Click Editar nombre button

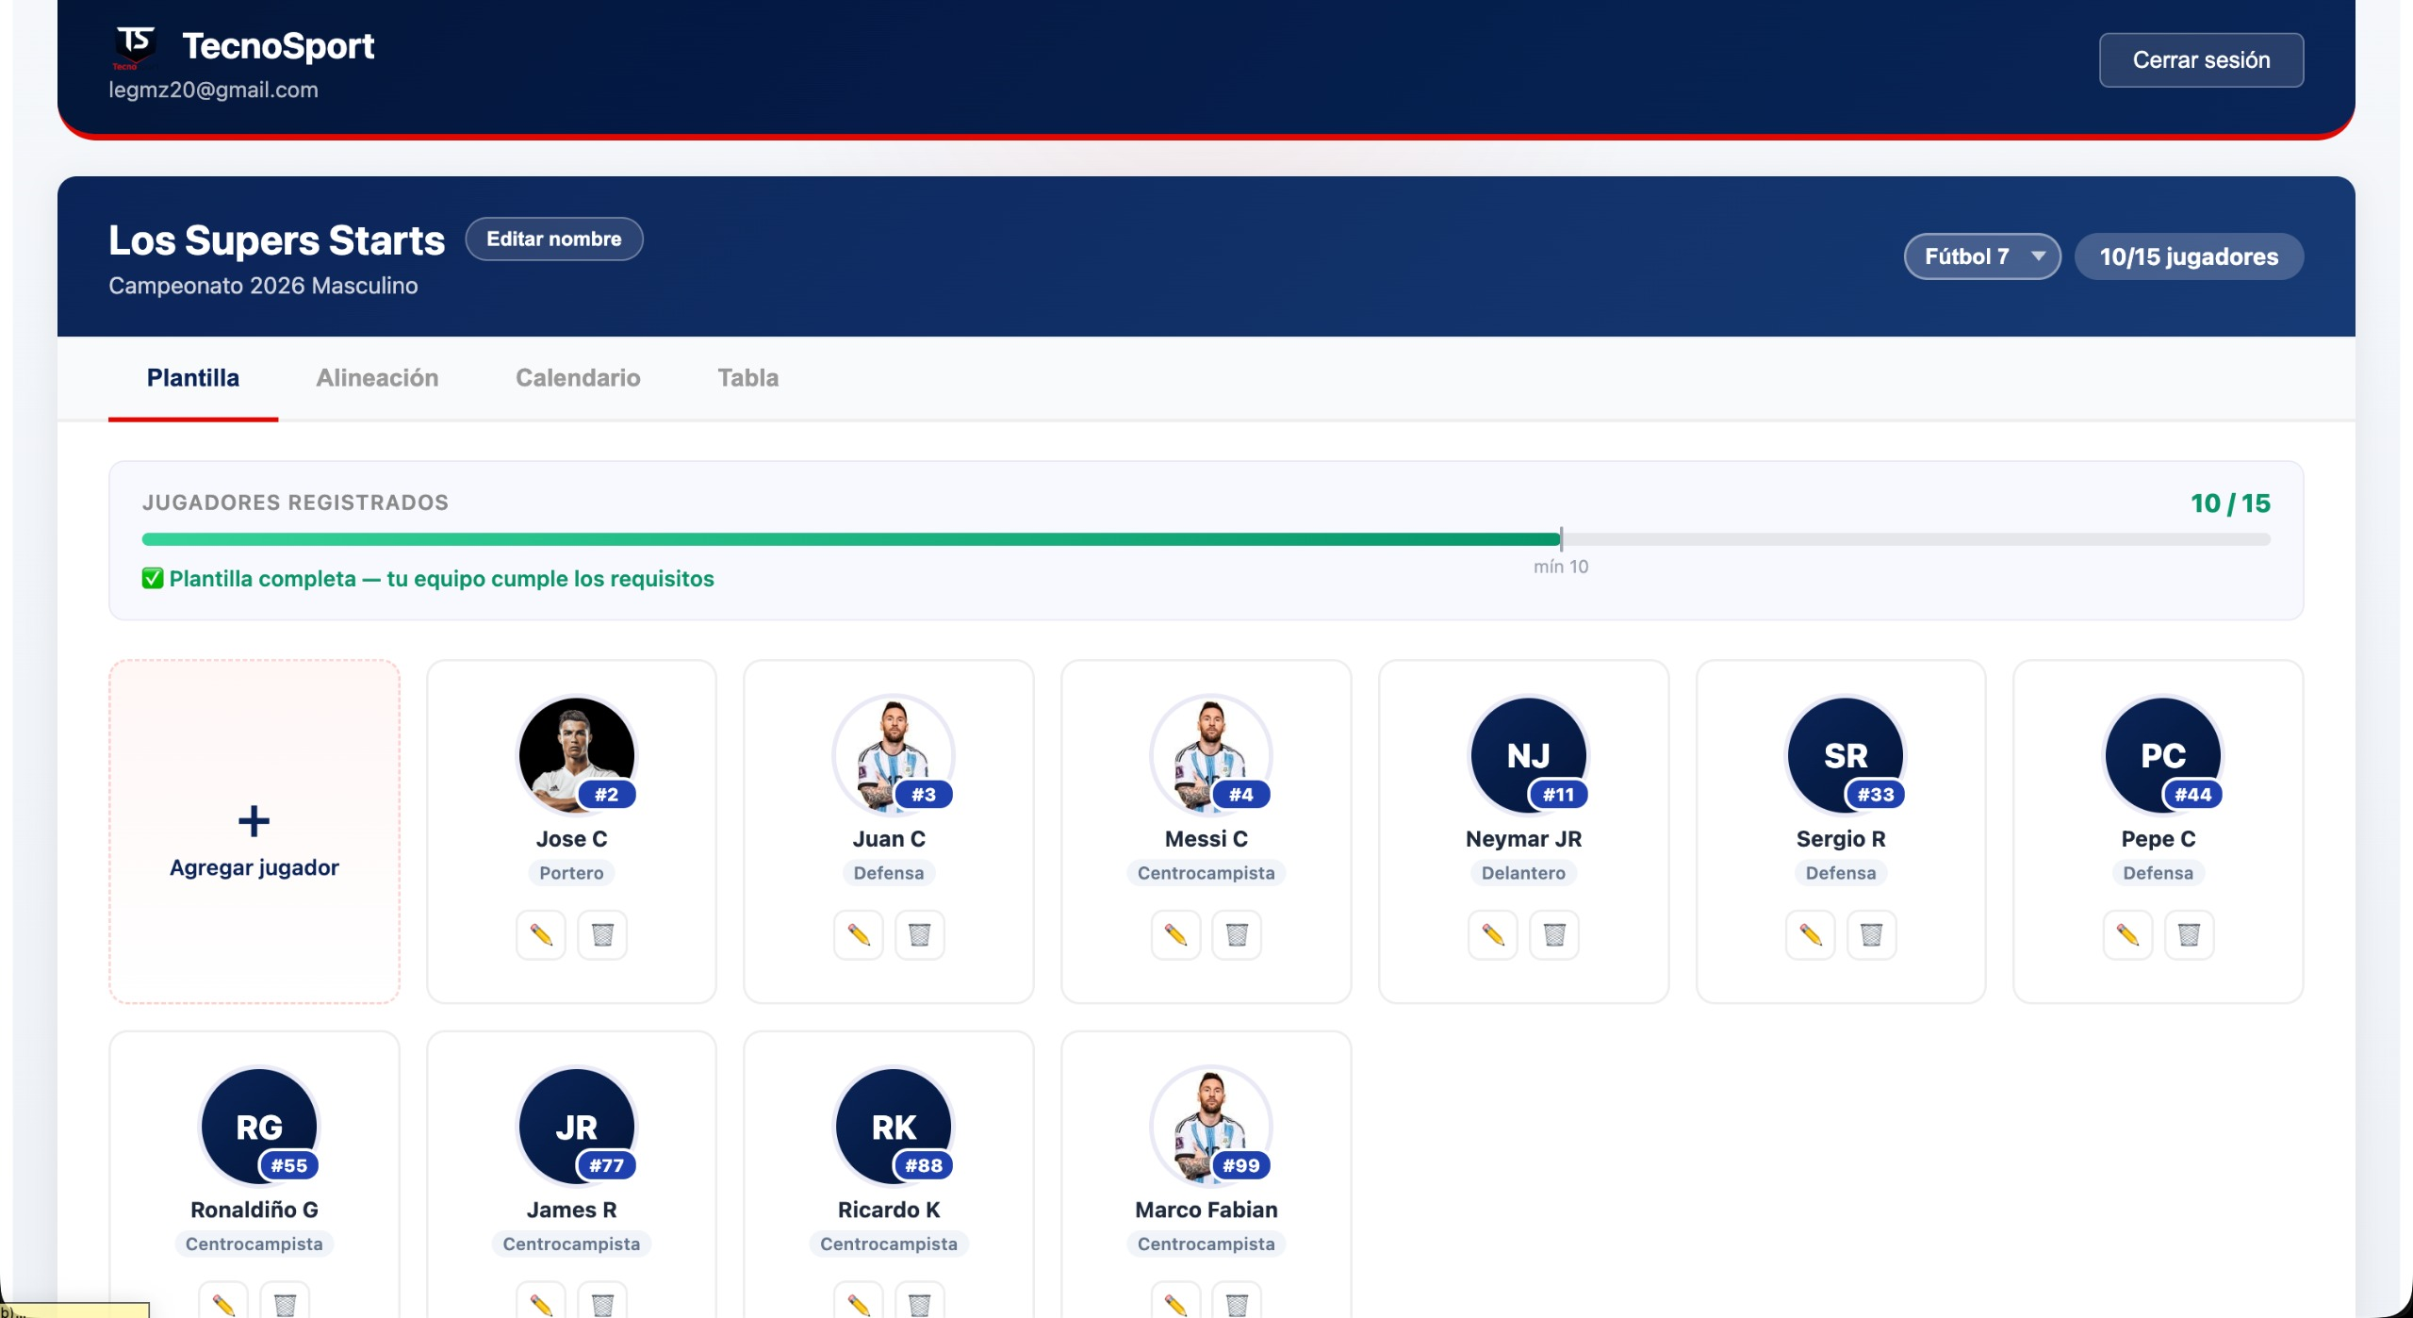pyautogui.click(x=554, y=239)
